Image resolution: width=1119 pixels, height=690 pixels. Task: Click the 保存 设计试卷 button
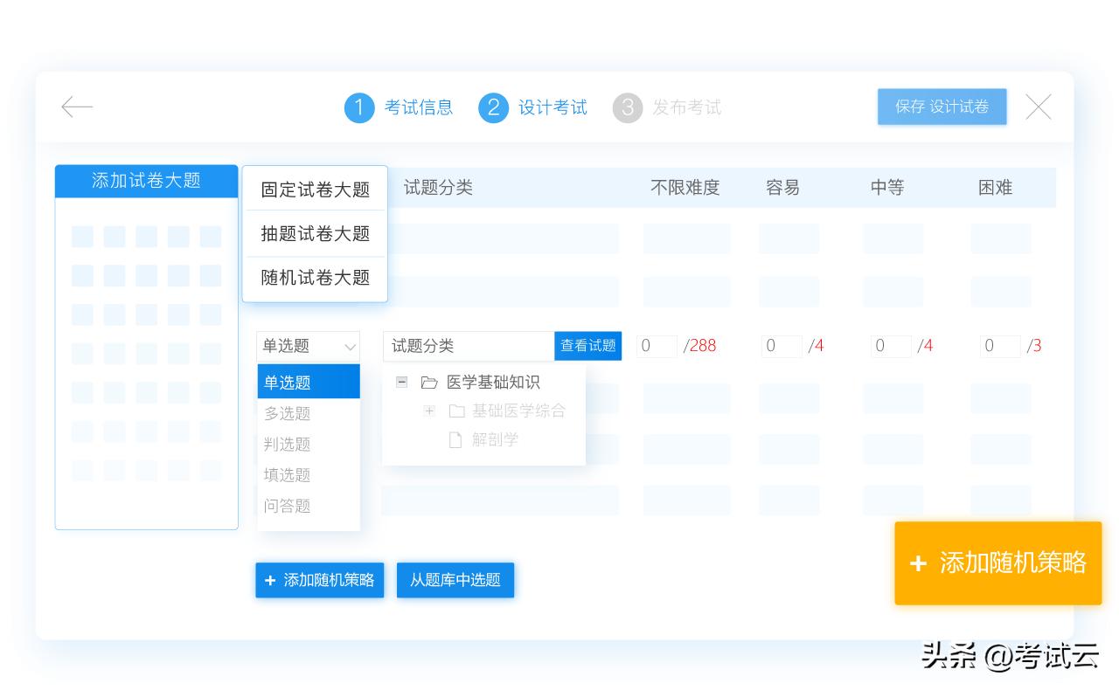[x=942, y=107]
